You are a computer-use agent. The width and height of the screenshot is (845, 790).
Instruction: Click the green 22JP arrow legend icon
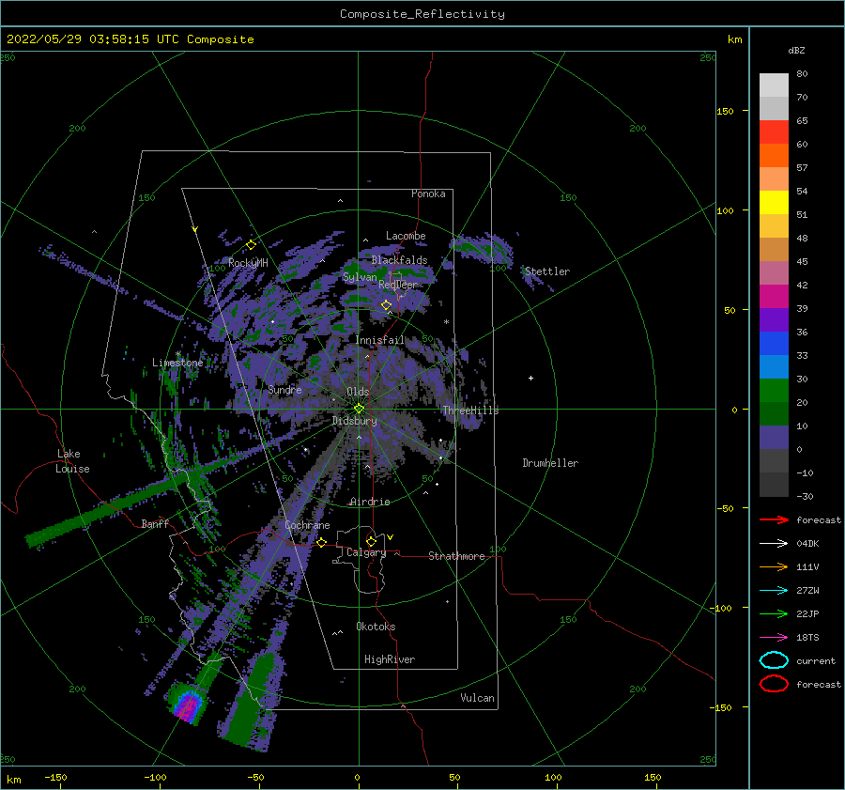click(774, 613)
